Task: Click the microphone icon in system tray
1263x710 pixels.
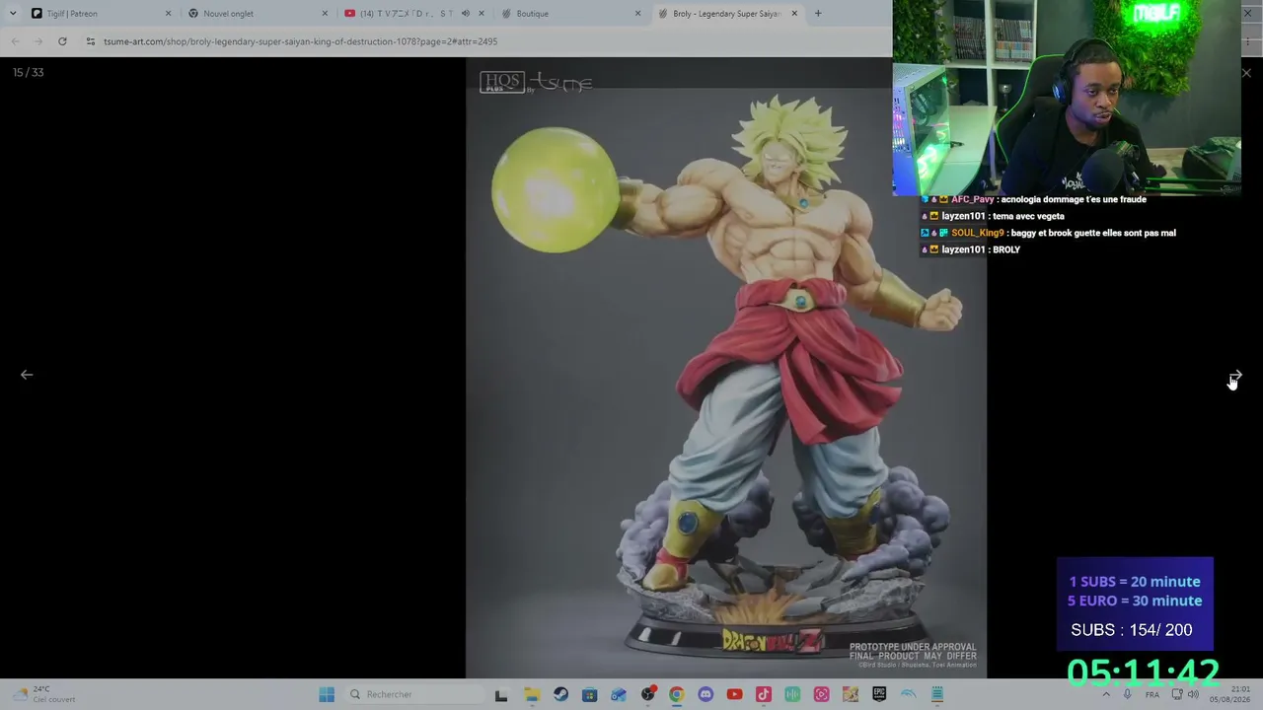Action: 1127,694
